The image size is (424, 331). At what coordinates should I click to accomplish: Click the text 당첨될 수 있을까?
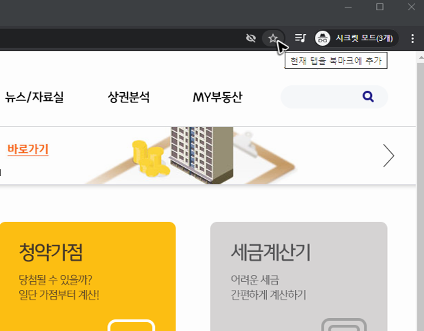coord(55,280)
